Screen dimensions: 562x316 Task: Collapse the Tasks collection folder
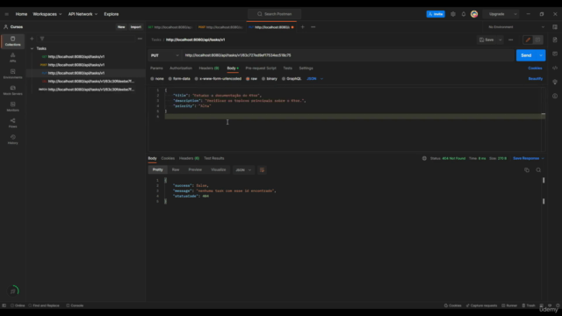[x=32, y=48]
